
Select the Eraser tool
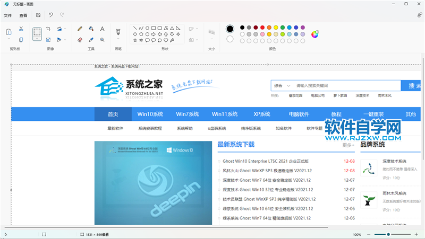click(x=80, y=40)
